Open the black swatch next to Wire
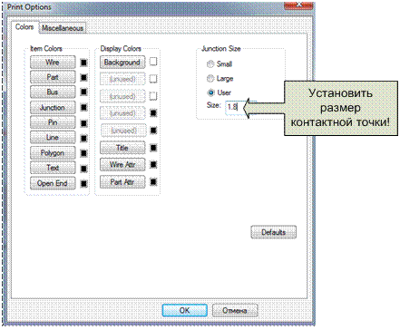The image size is (400, 330). coord(83,63)
